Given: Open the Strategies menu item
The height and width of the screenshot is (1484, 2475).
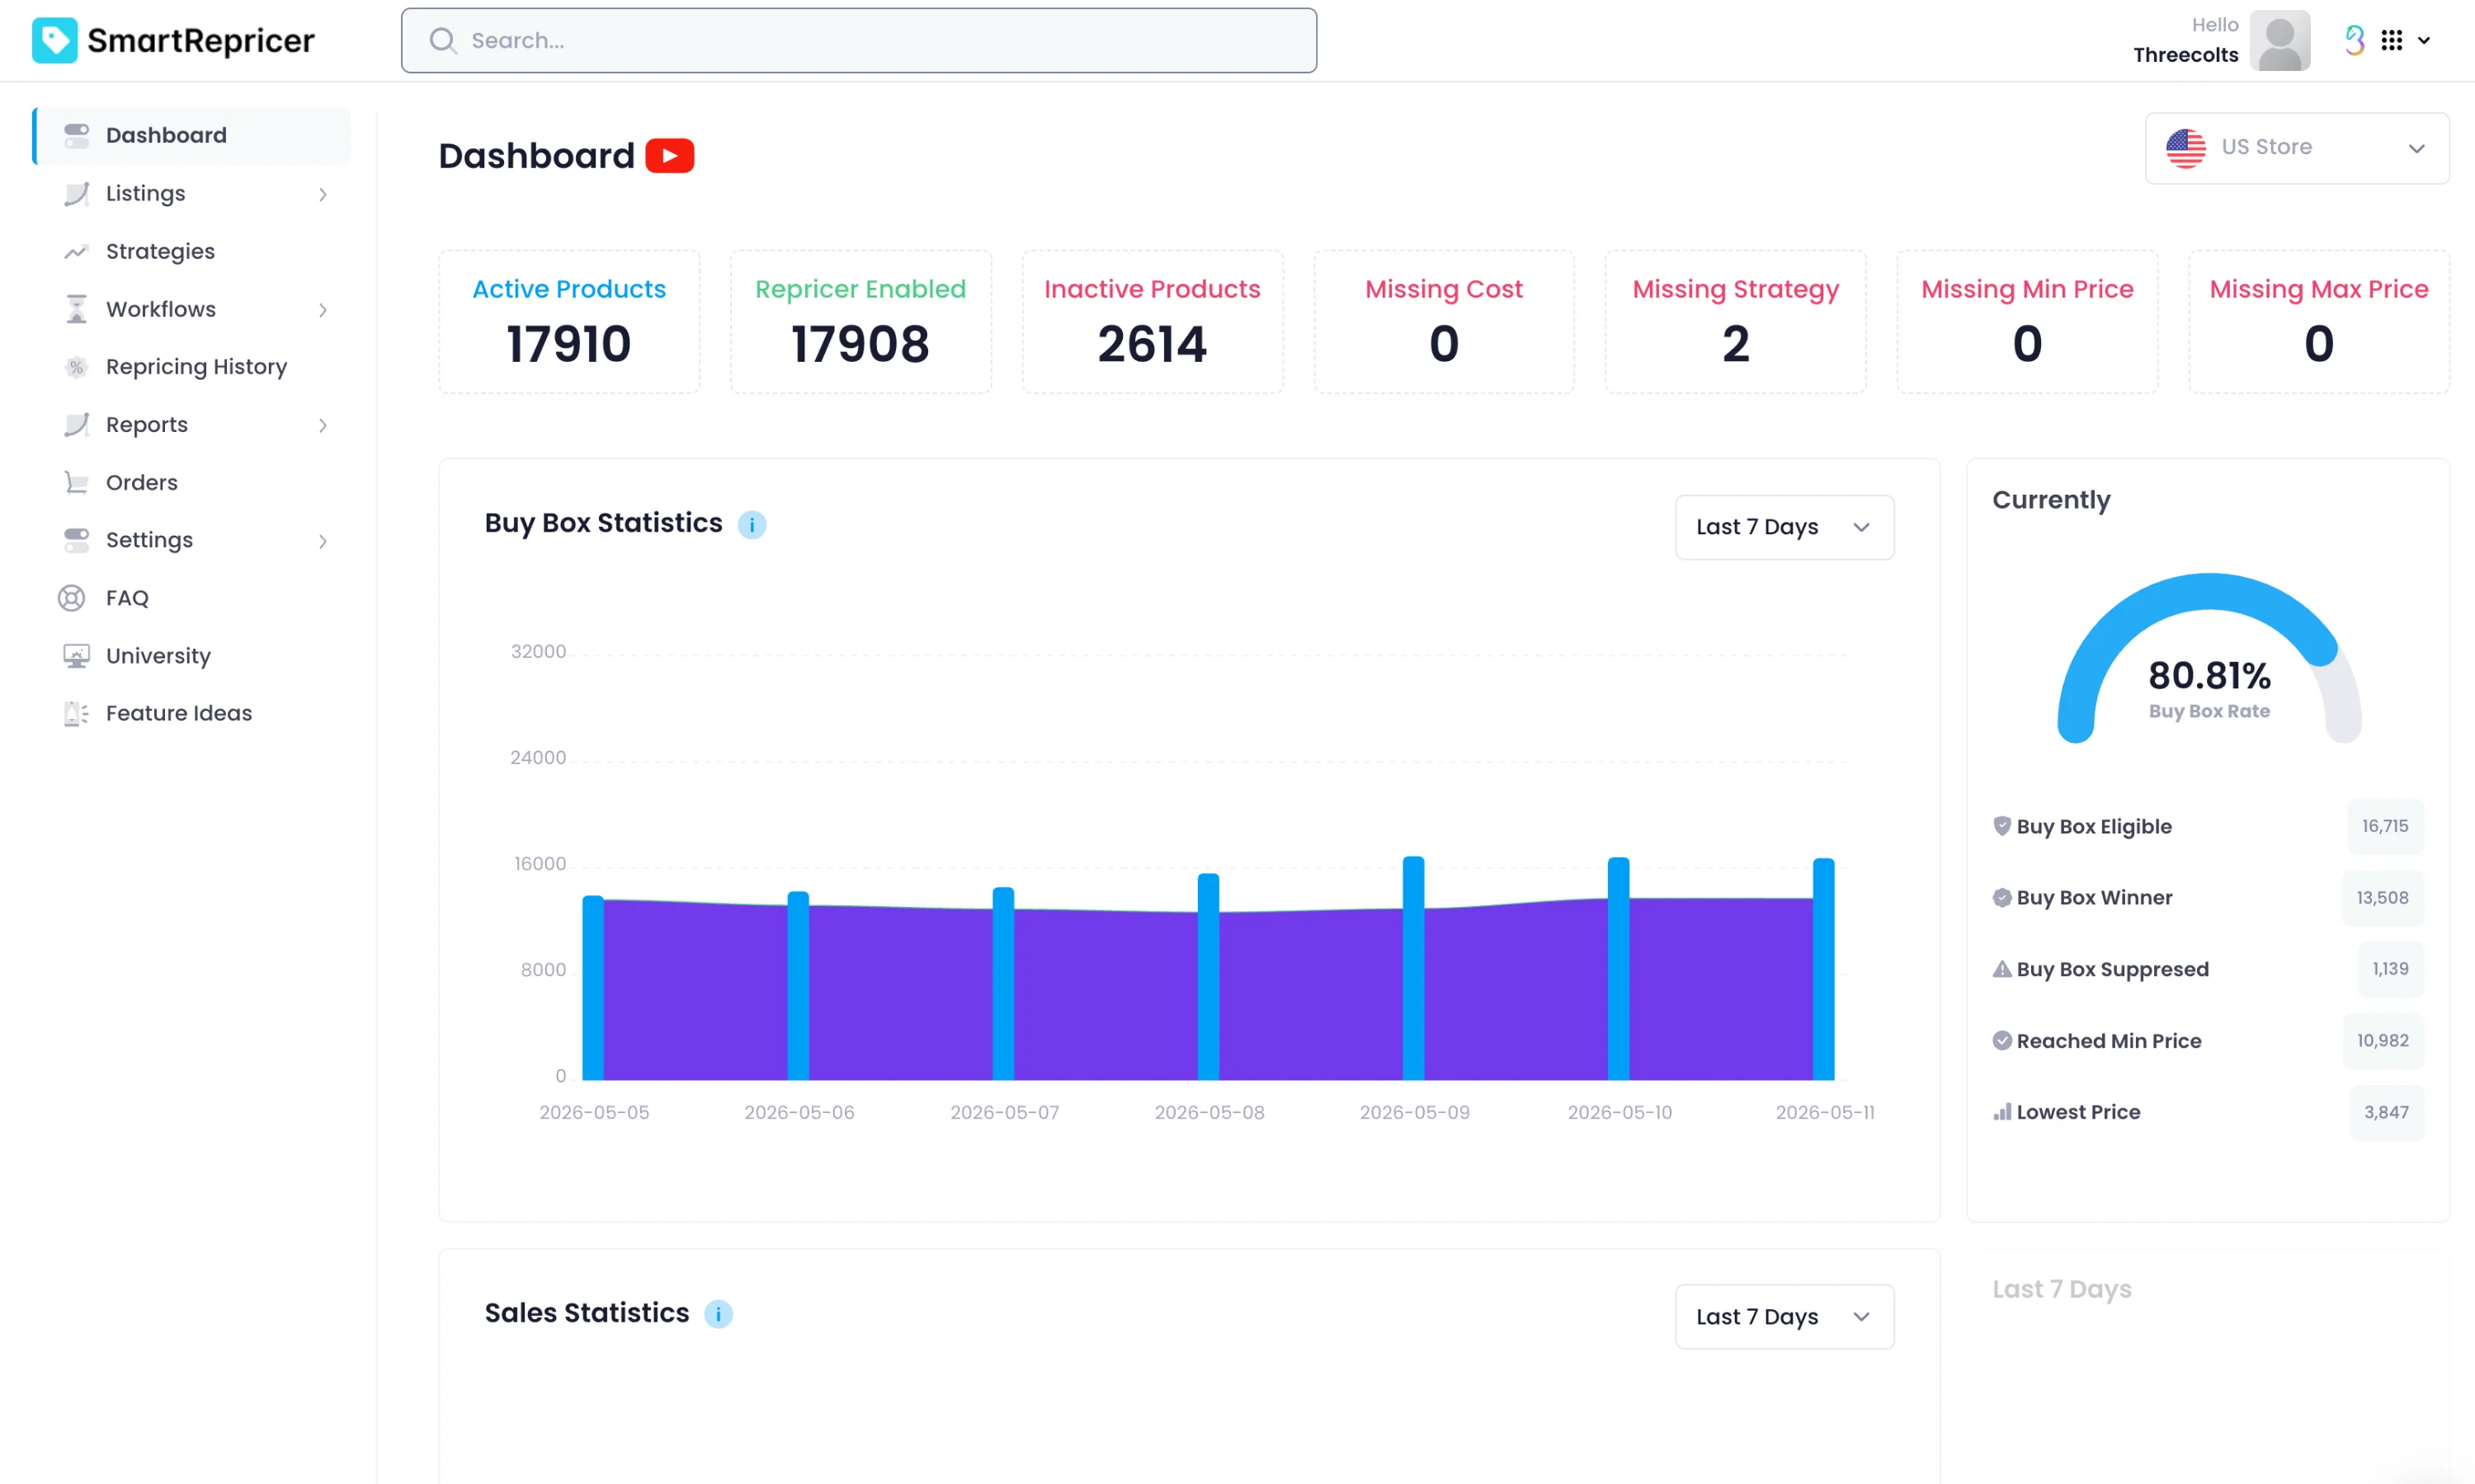Looking at the screenshot, I should 160,251.
